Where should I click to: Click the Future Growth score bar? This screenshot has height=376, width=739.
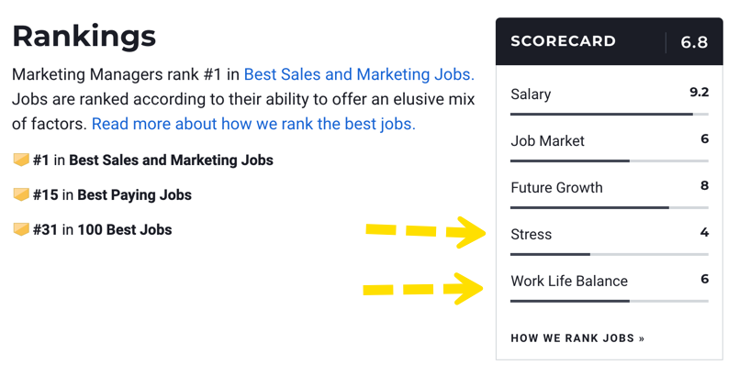tap(610, 207)
